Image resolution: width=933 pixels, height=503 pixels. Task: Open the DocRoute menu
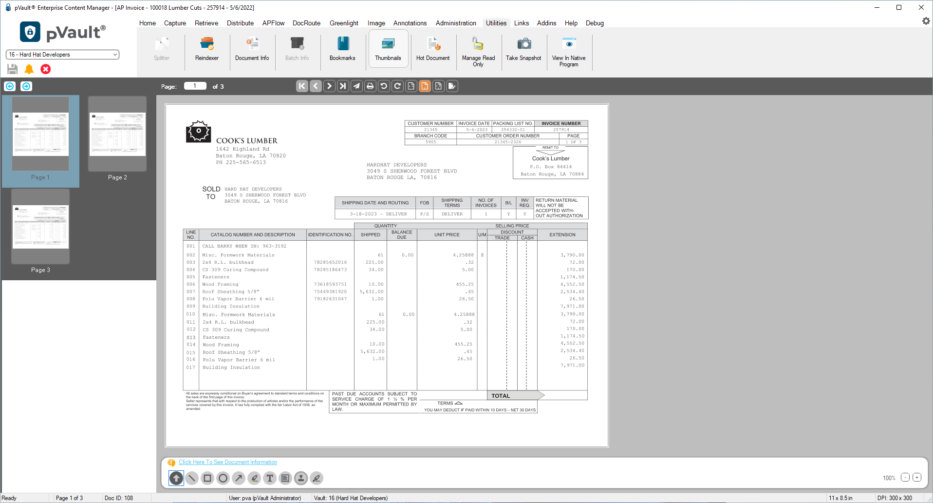point(306,23)
